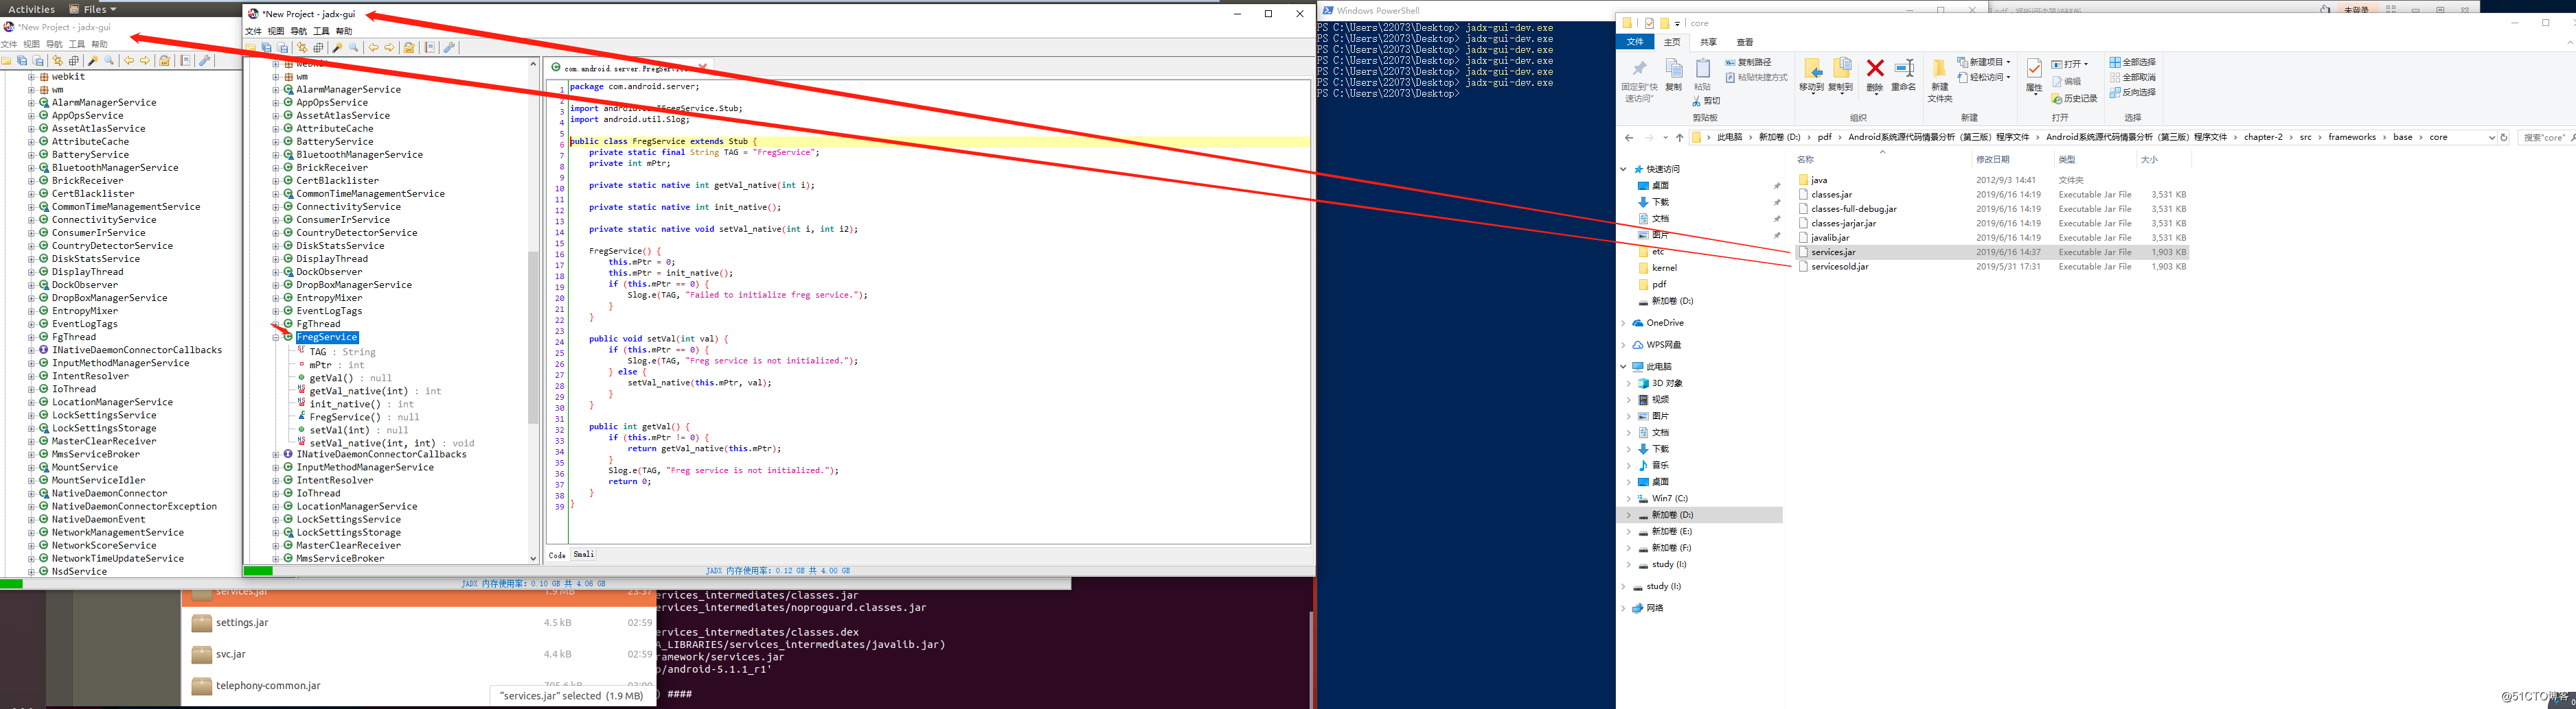This screenshot has width=2576, height=709.
Task: Click 反向选择 invert selection in Explorer
Action: click(2132, 92)
